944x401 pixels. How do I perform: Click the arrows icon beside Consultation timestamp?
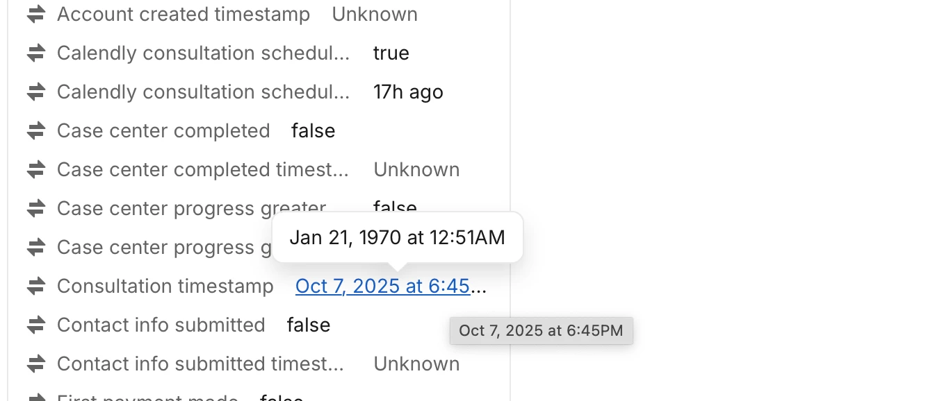pos(35,287)
